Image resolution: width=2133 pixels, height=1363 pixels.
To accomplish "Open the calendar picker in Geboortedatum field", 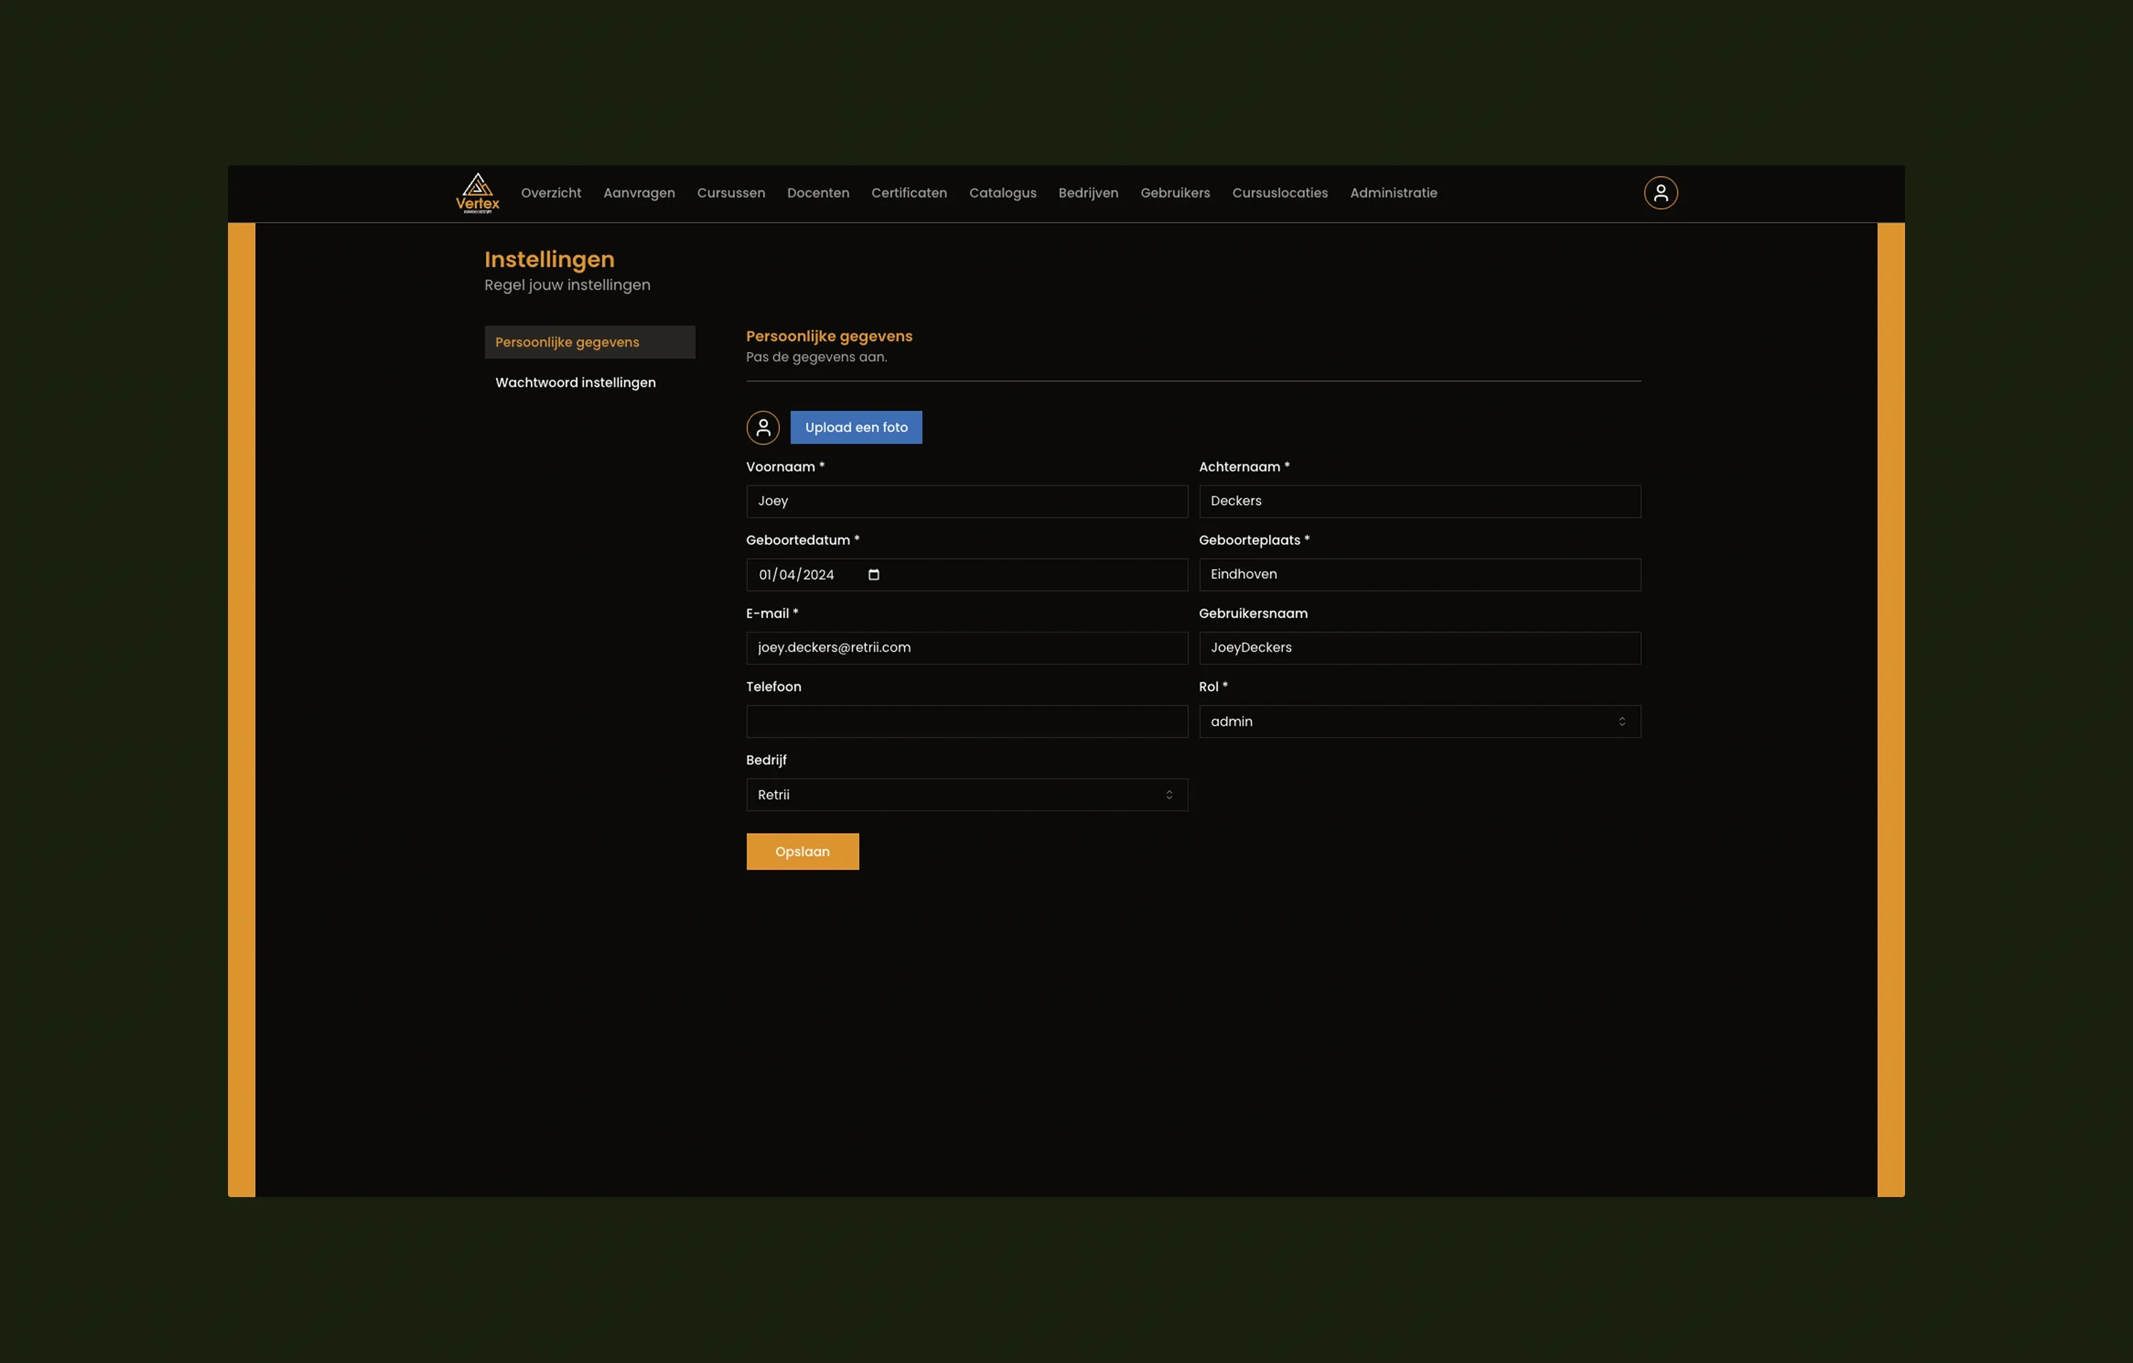I will pyautogui.click(x=873, y=575).
